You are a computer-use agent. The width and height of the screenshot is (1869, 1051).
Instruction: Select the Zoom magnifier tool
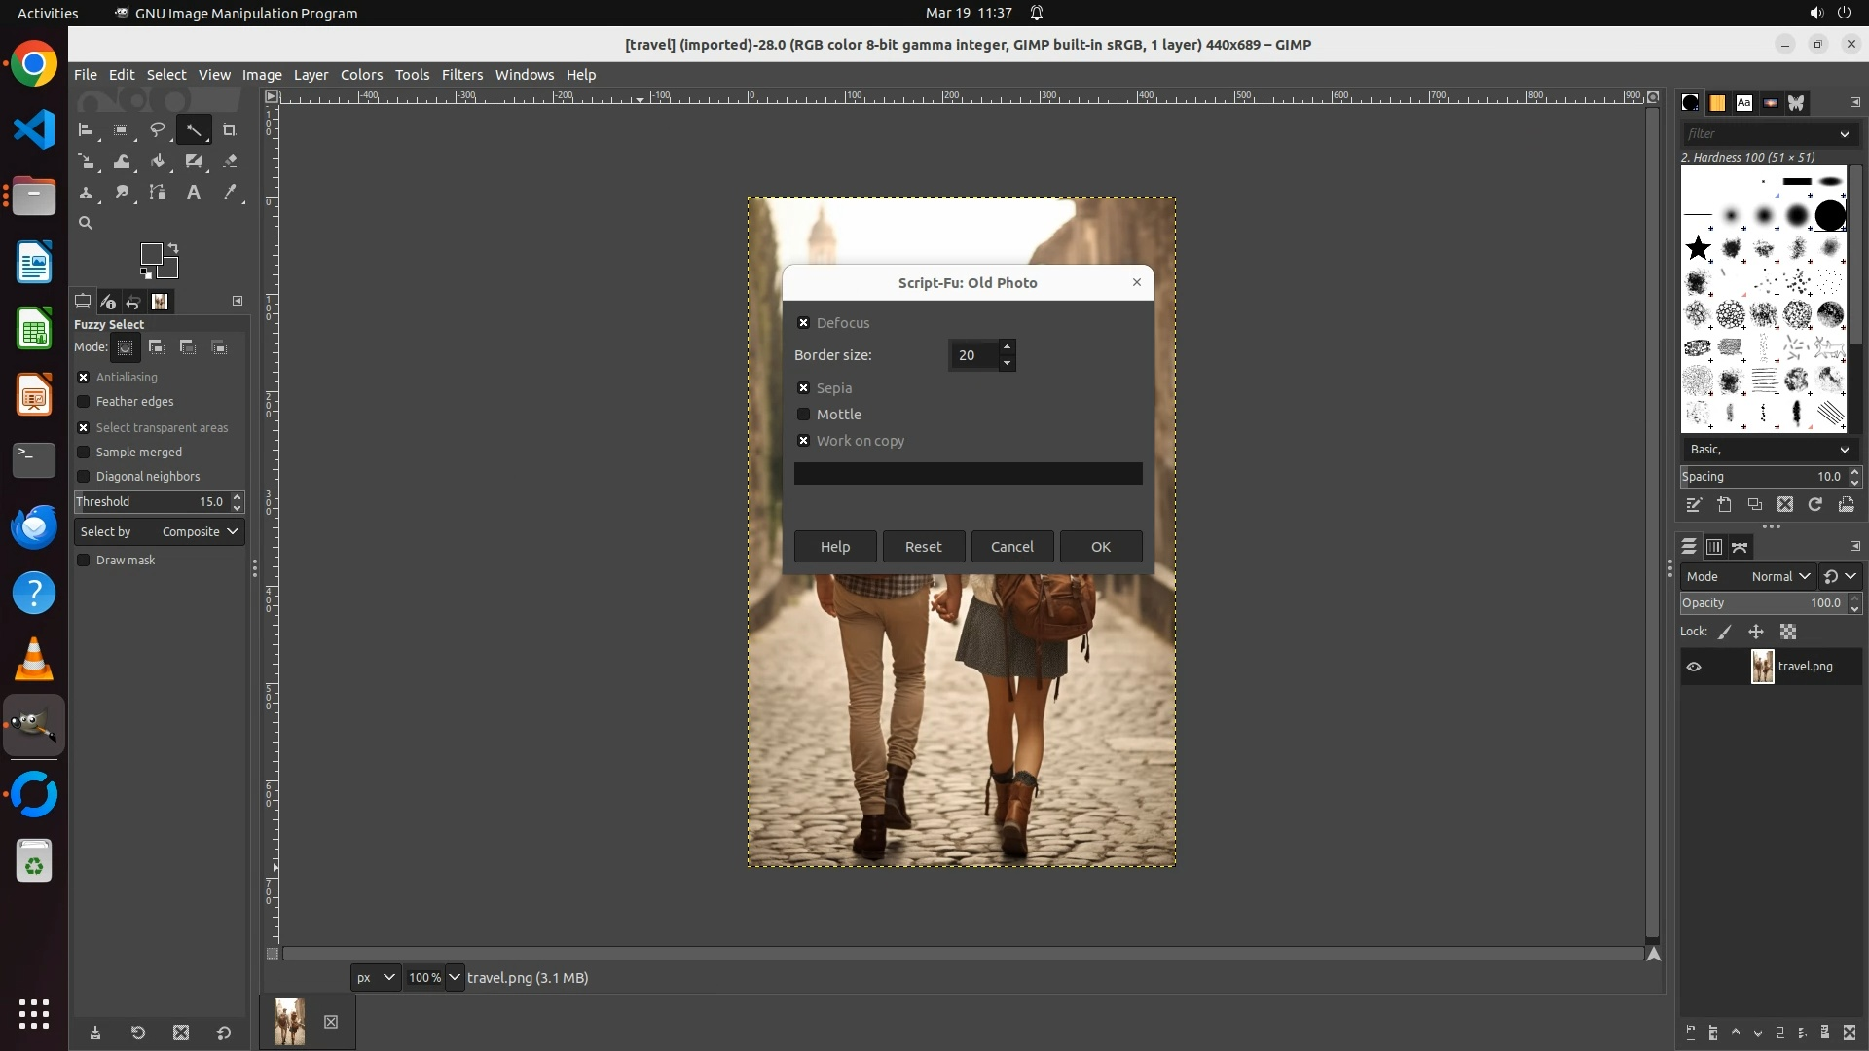86,224
